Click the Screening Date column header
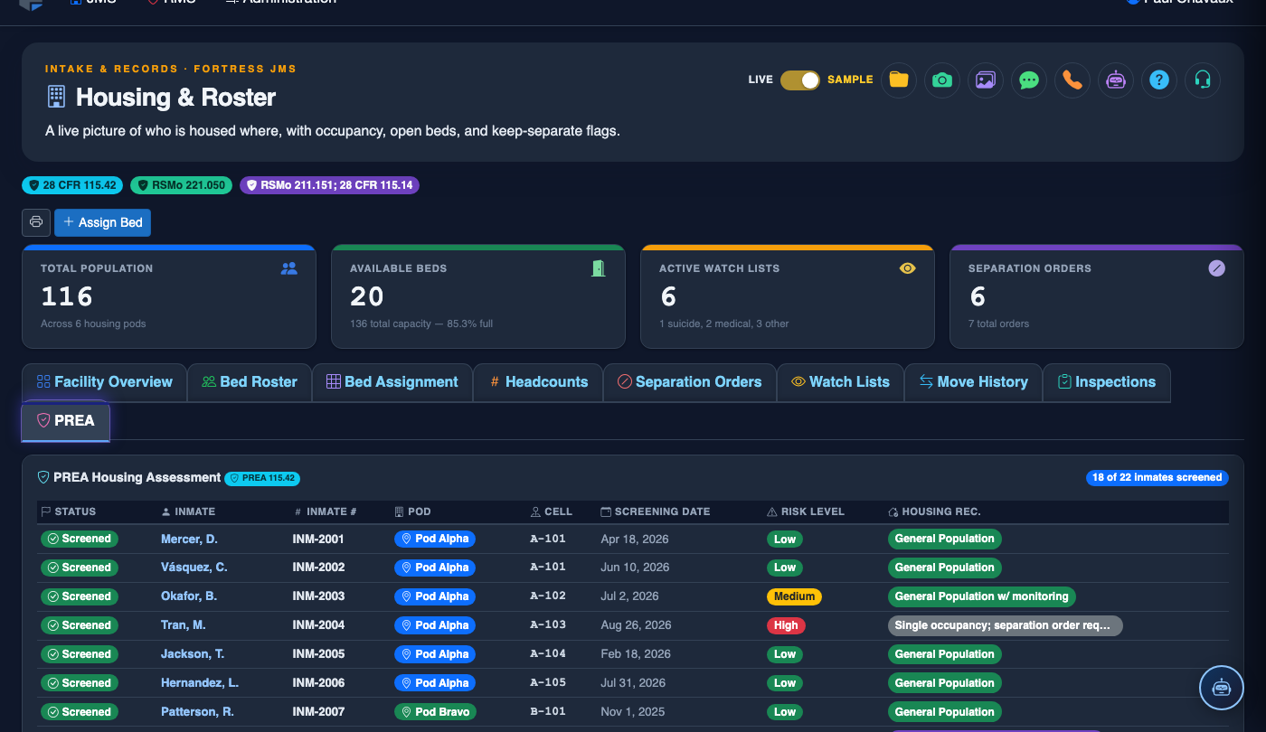Viewport: 1266px width, 732px height. click(656, 511)
